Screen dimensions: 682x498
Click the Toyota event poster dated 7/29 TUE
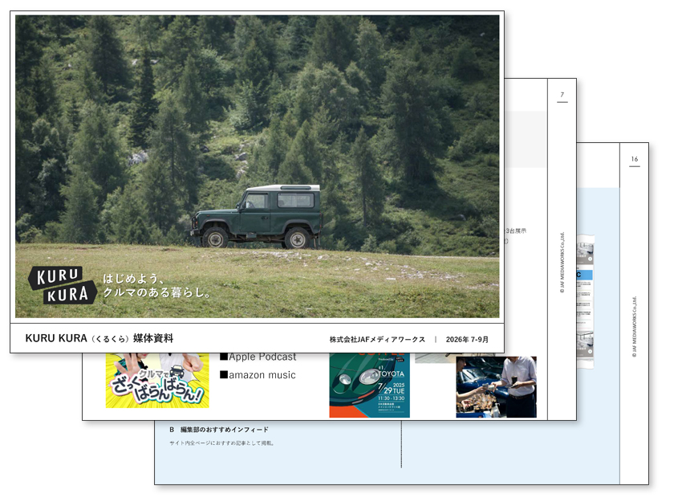pyautogui.click(x=370, y=386)
